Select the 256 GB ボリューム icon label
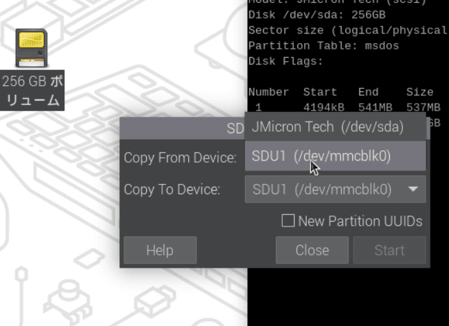 [x=32, y=91]
